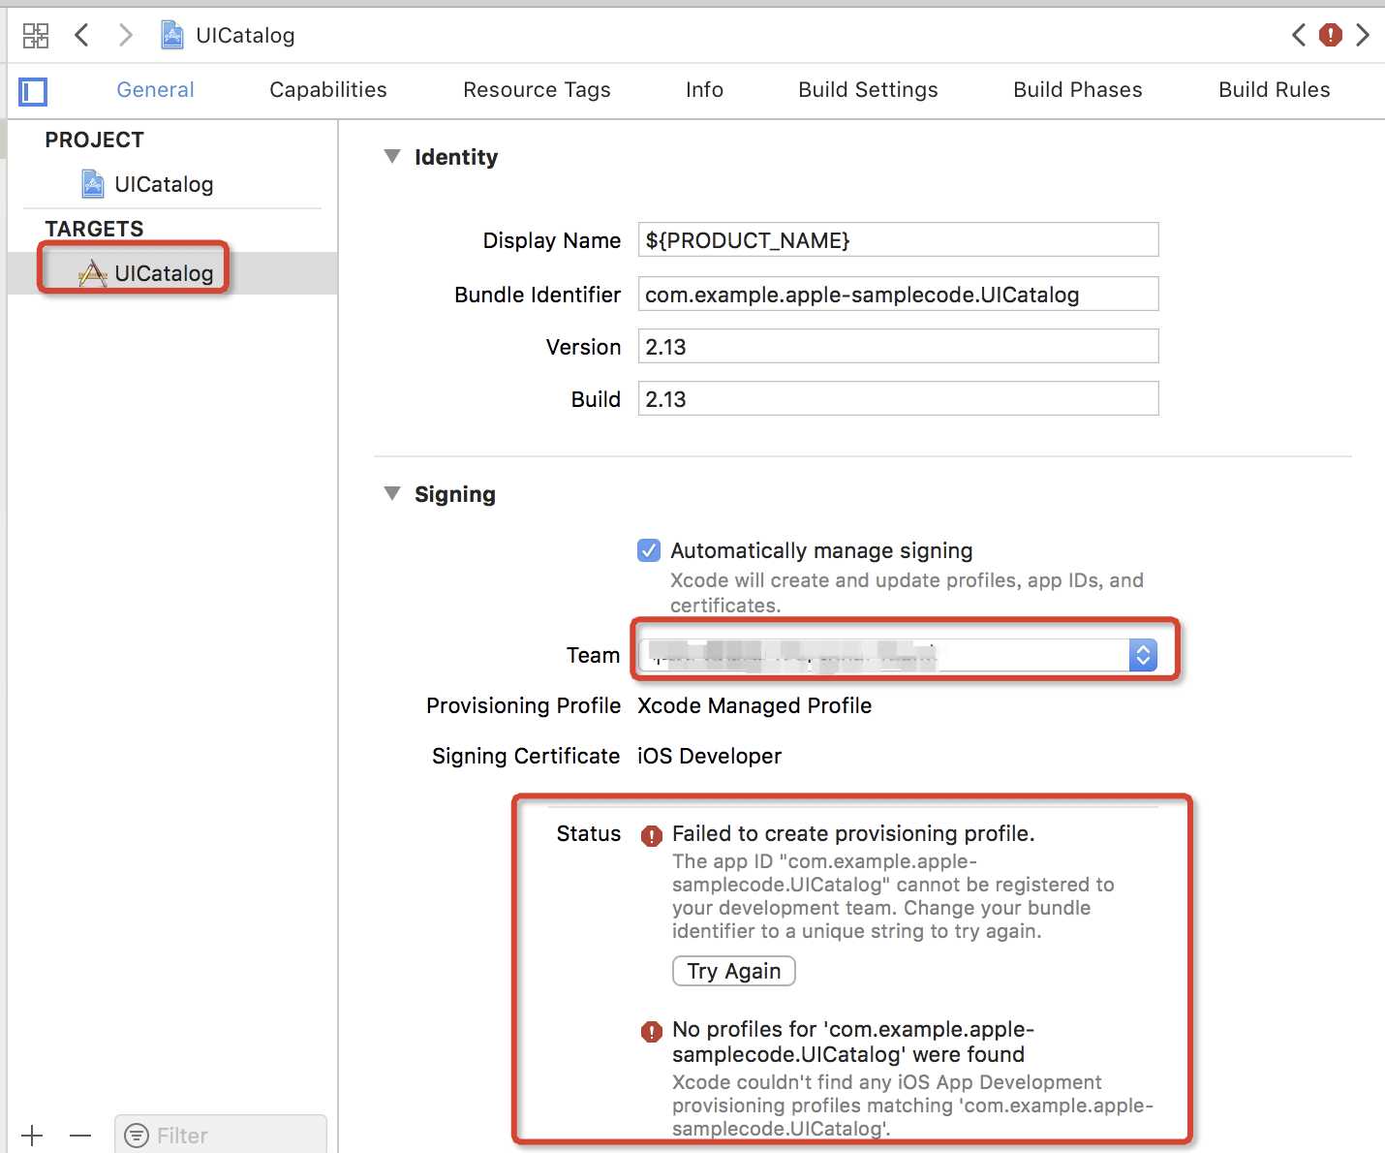Image resolution: width=1385 pixels, height=1153 pixels.
Task: Click the red error indicator icon
Action: click(x=1331, y=36)
